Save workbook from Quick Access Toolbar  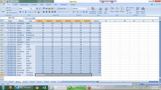point(7,1)
